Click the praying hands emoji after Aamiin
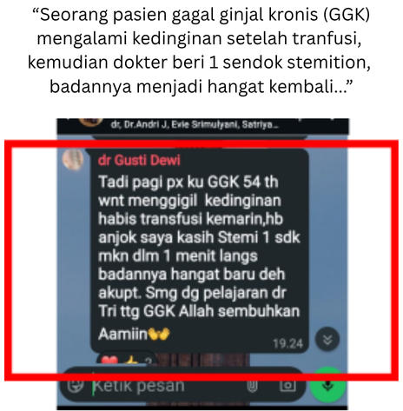Screen dimensions: 403x411 [x=159, y=334]
